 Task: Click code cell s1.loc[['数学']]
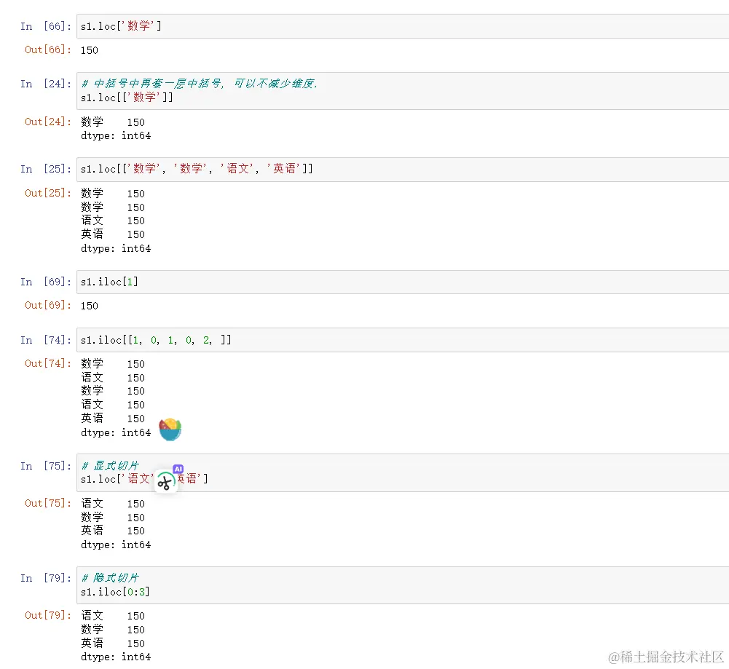[403, 91]
